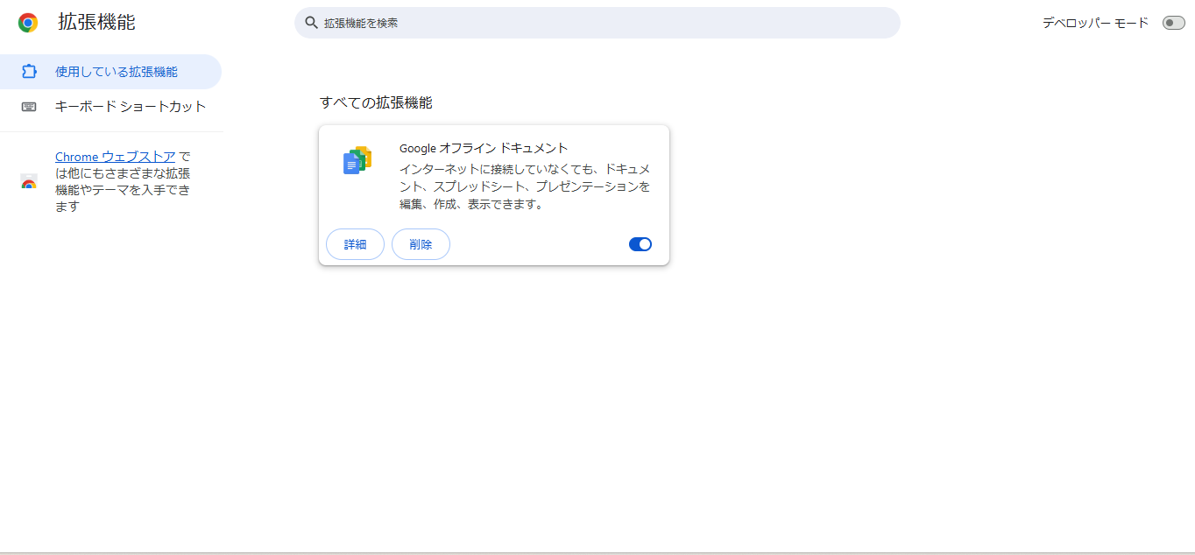Click the keyboard icon in the sidebar
This screenshot has width=1195, height=555.
(x=29, y=107)
